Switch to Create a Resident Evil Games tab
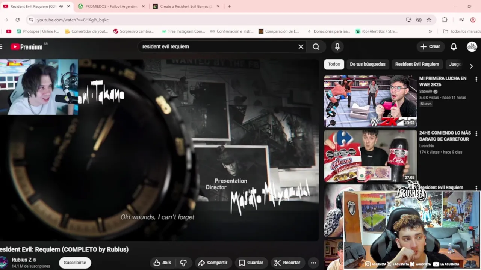The image size is (481, 270). [186, 6]
